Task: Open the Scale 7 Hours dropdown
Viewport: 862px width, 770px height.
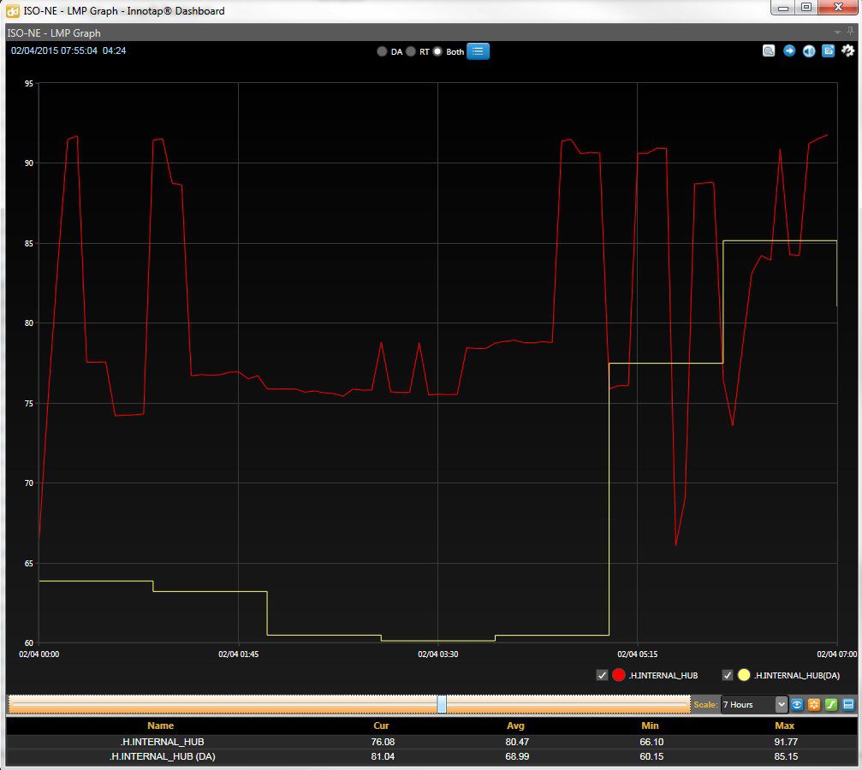Action: pos(754,705)
